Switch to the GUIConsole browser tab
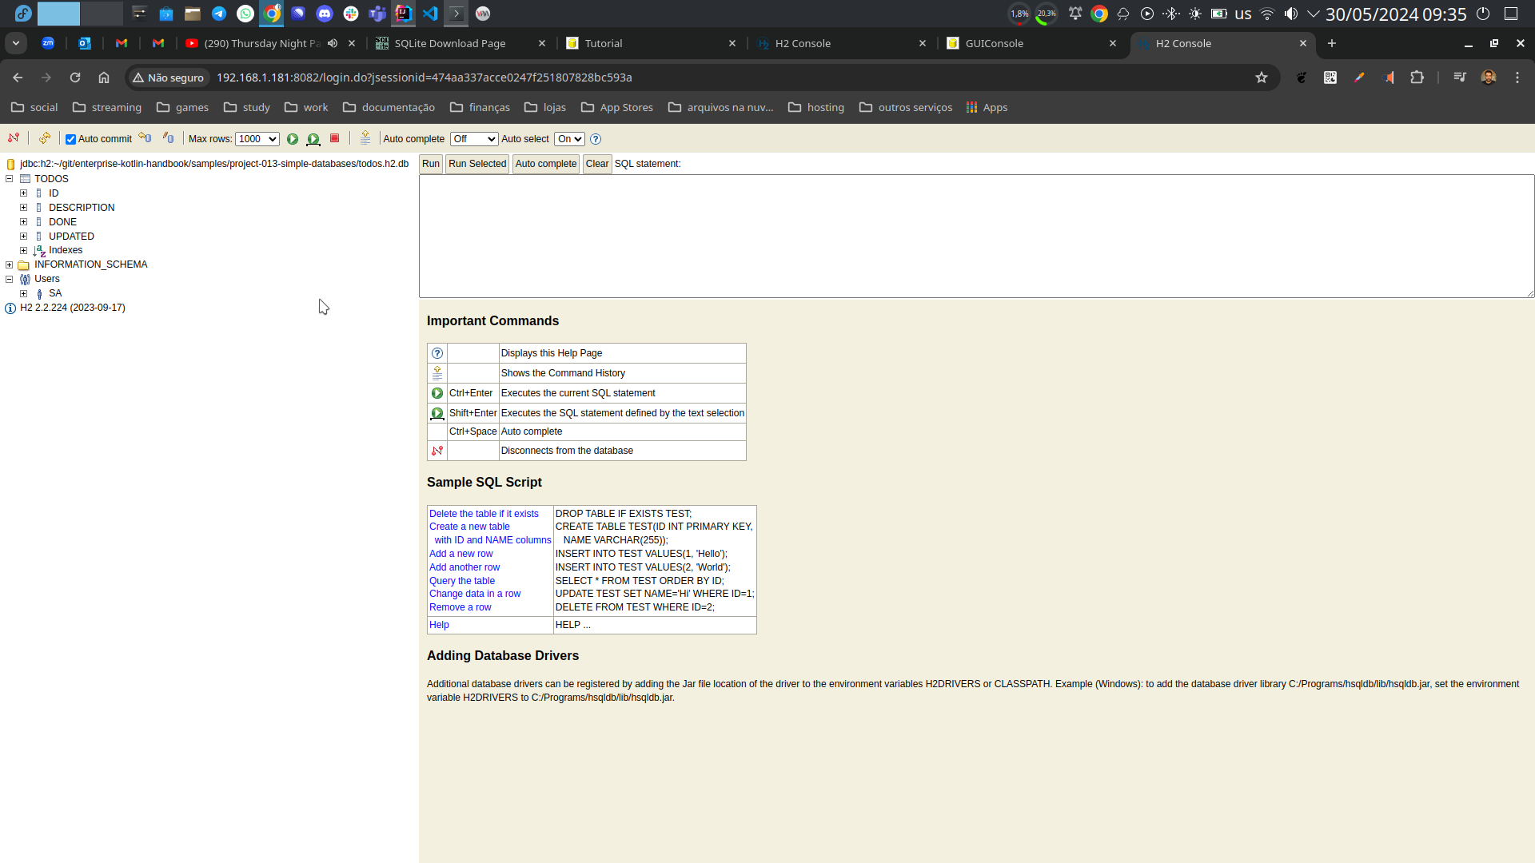 tap(994, 43)
